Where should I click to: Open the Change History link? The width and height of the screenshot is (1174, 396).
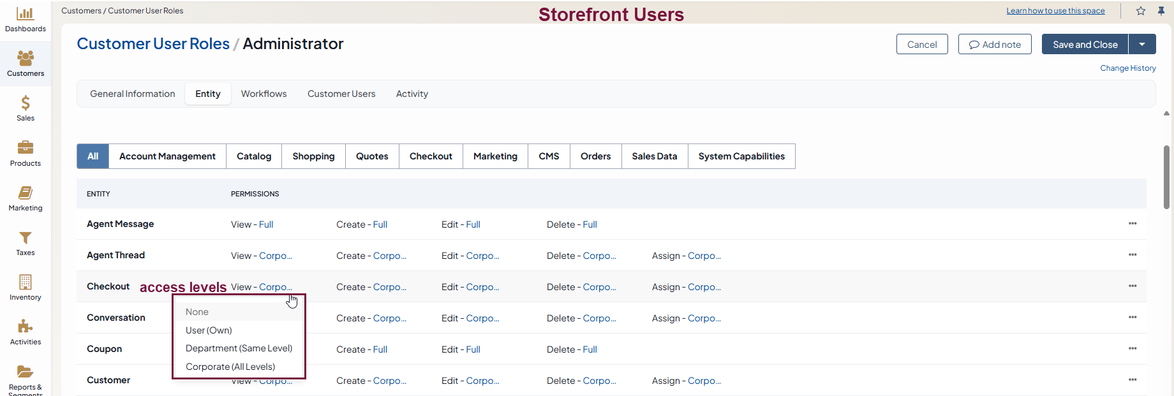1127,68
